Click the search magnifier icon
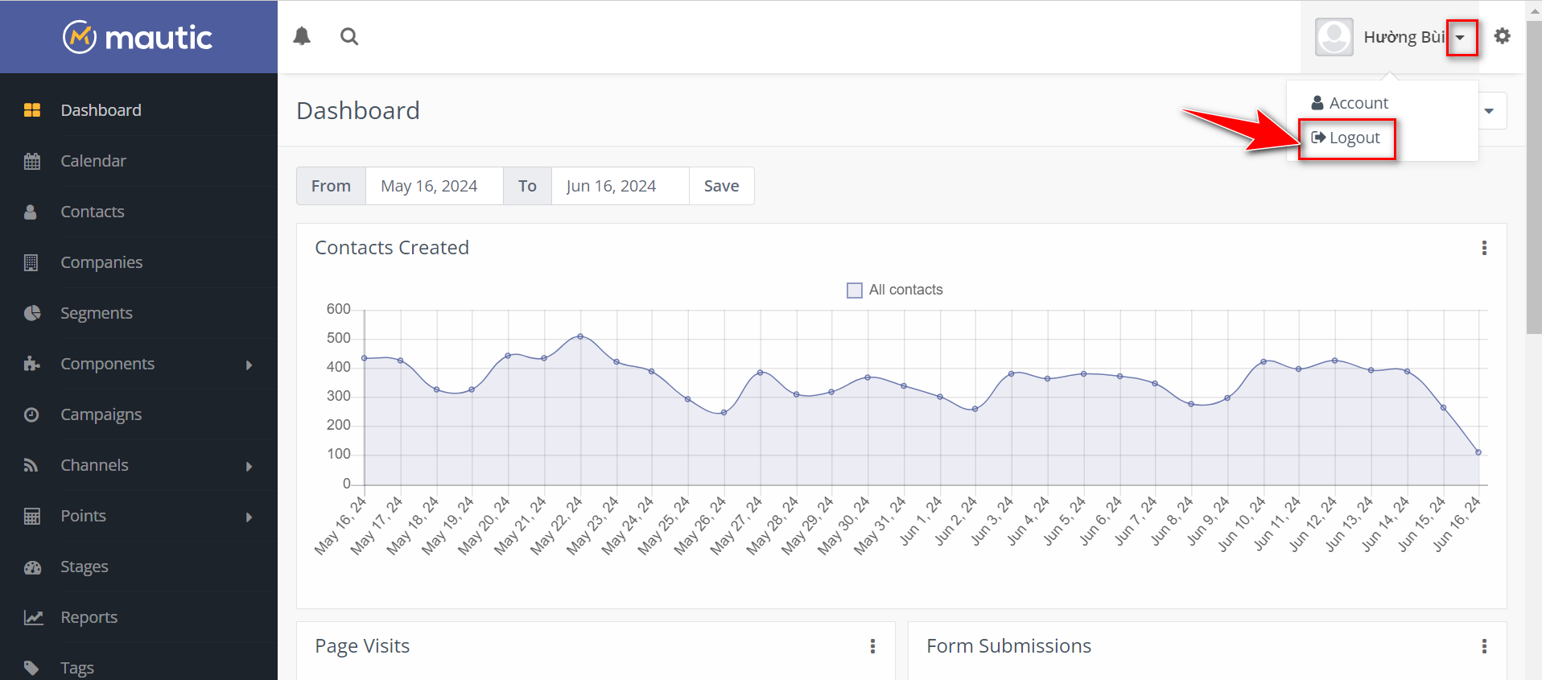The height and width of the screenshot is (680, 1542). click(349, 36)
